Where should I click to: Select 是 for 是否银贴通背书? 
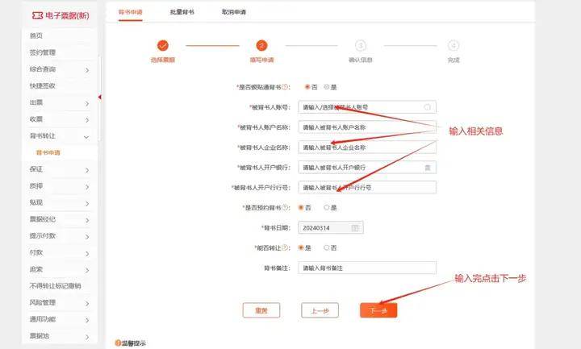[x=327, y=86]
